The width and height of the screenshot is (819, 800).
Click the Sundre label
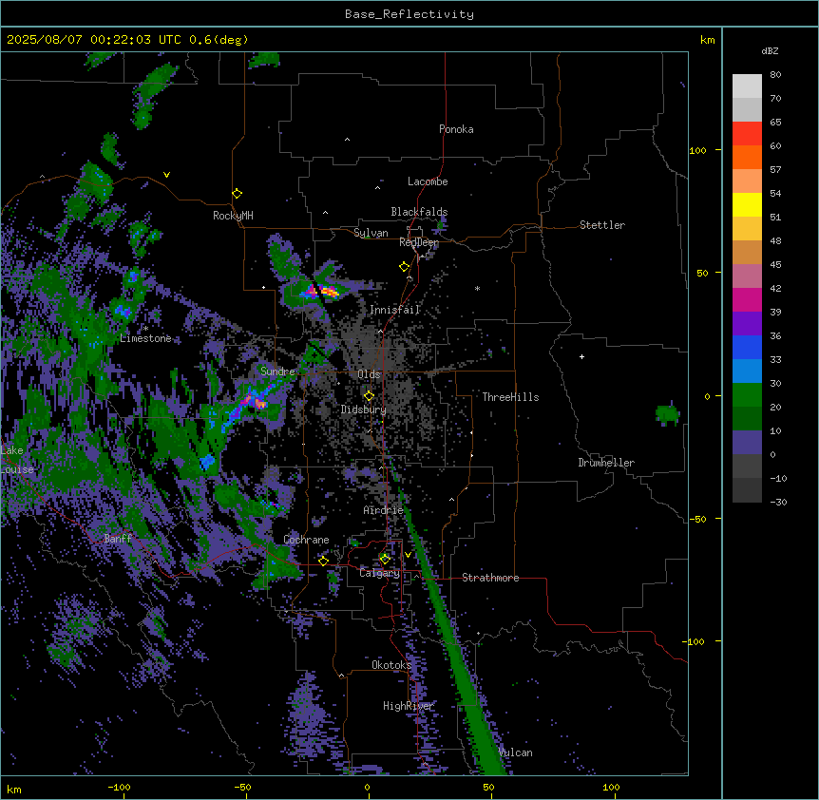pos(277,371)
